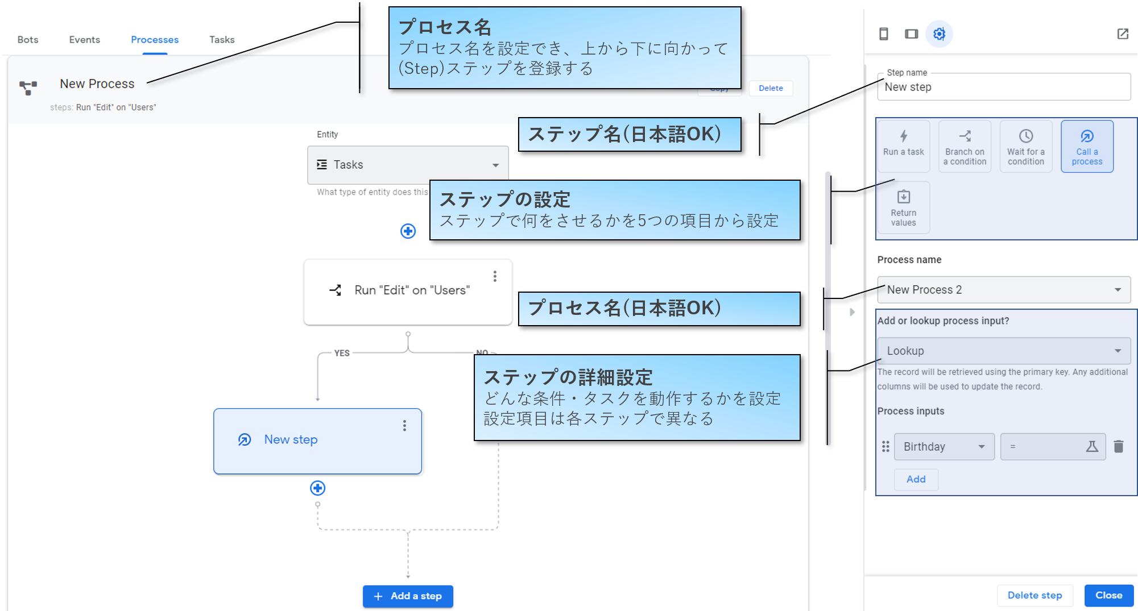Switch to the Events tab

click(x=84, y=39)
